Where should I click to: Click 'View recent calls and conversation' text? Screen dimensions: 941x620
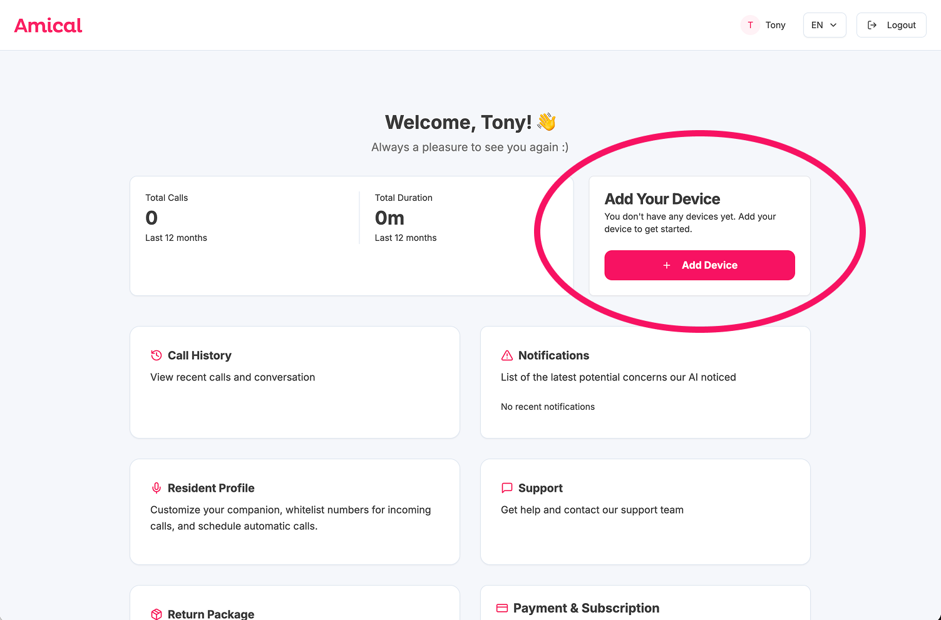[x=233, y=377]
